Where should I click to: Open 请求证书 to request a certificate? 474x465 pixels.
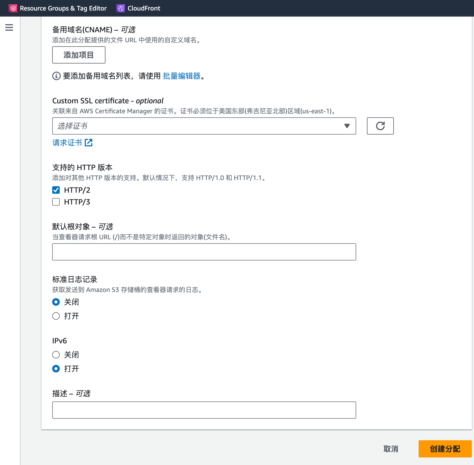67,143
